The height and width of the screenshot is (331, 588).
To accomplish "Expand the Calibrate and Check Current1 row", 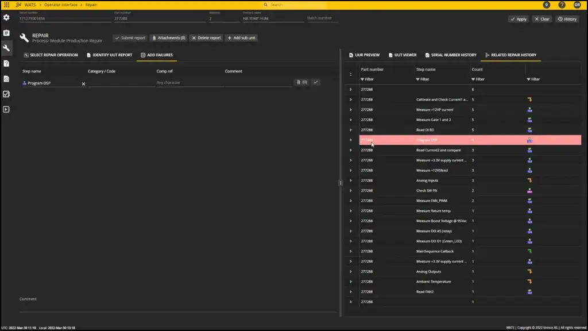I will click(351, 99).
